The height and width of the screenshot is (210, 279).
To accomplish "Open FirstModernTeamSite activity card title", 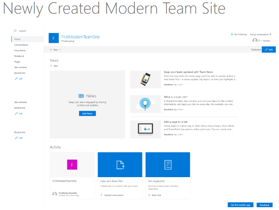I will coord(65,181).
